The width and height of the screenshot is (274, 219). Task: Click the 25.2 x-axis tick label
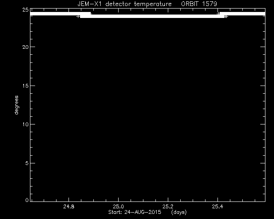click(x=168, y=207)
